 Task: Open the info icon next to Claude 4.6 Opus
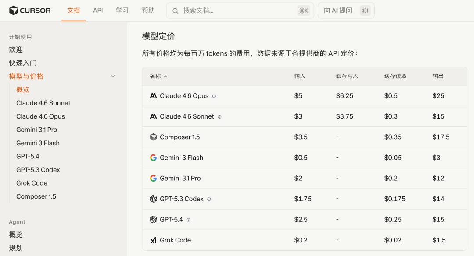pyautogui.click(x=214, y=96)
